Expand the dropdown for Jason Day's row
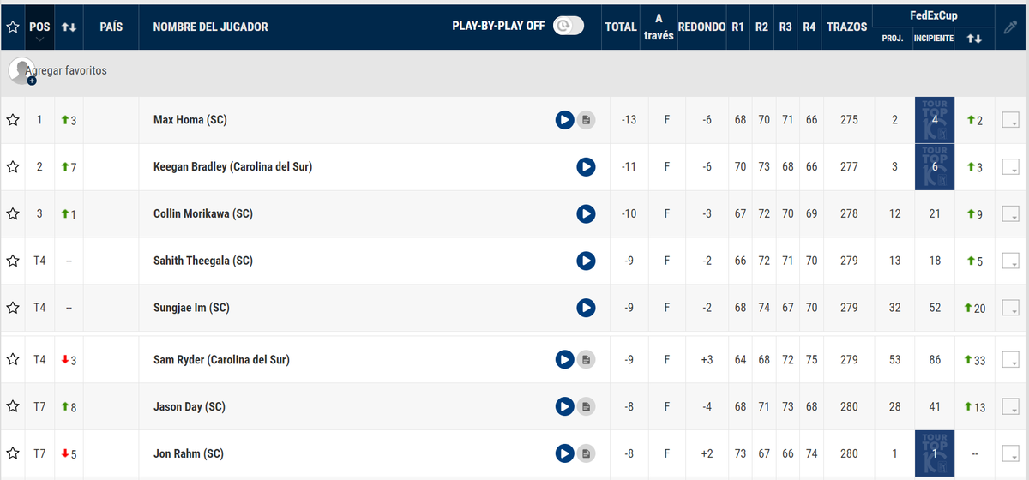This screenshot has width=1029, height=480. click(1010, 406)
